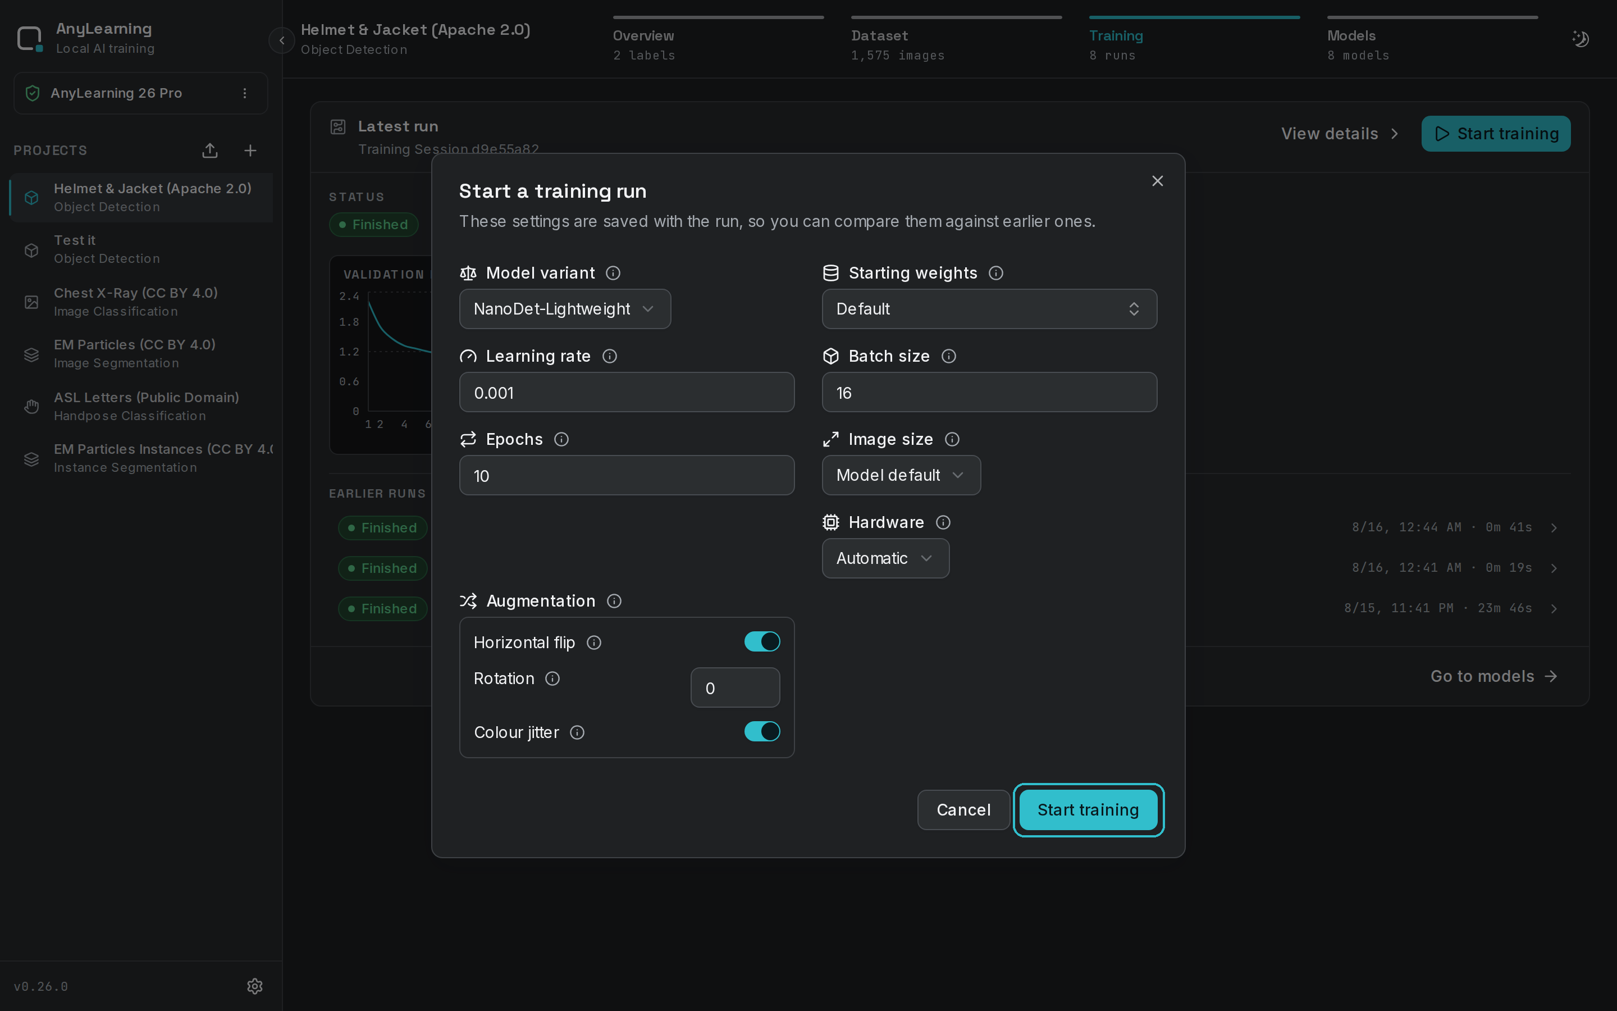Image resolution: width=1617 pixels, height=1011 pixels.
Task: Follow the Go to models link
Action: (x=1494, y=677)
